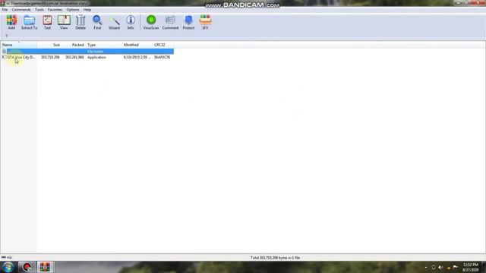Open the Tools menu

39,10
